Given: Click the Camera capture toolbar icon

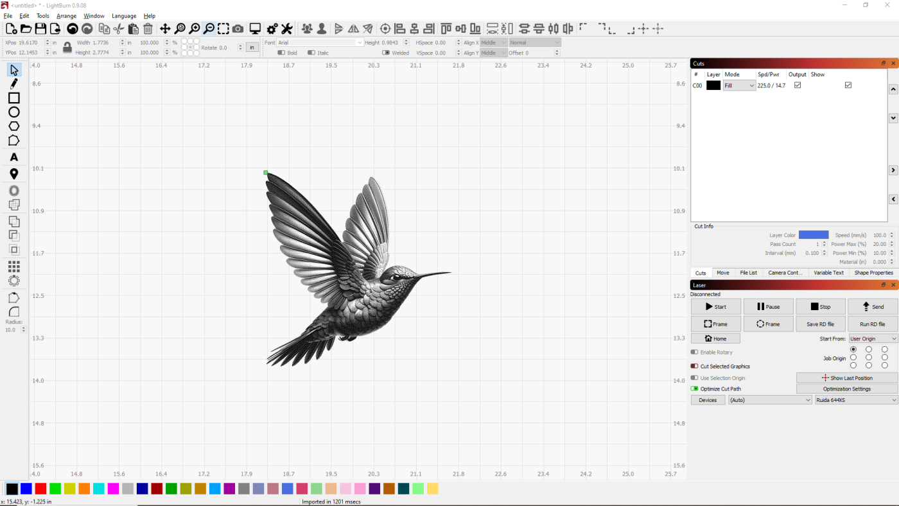Looking at the screenshot, I should (238, 29).
